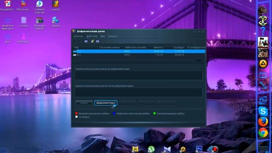Click the Емкость column header
The width and height of the screenshot is (272, 153).
pos(158,47)
